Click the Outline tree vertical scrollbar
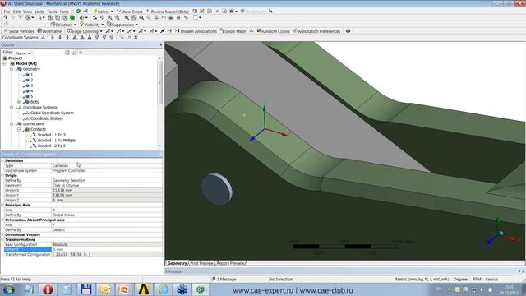 pos(159,82)
